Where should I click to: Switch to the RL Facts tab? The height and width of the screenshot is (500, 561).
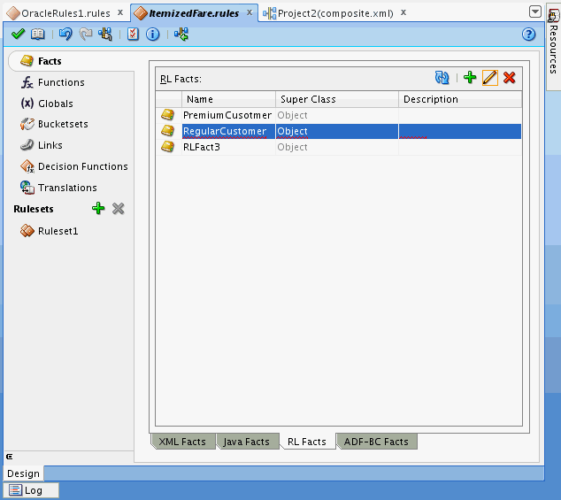coord(307,442)
